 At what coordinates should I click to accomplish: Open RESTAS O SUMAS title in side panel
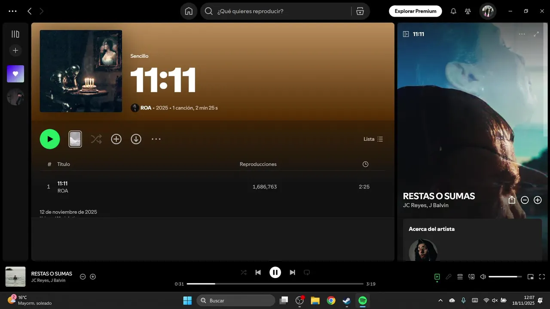point(439,196)
